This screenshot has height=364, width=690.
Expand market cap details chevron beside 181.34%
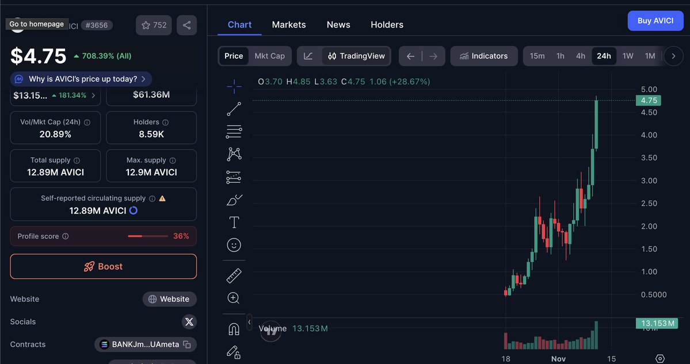pyautogui.click(x=93, y=96)
